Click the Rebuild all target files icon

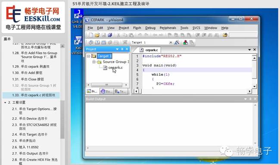pos(103,42)
